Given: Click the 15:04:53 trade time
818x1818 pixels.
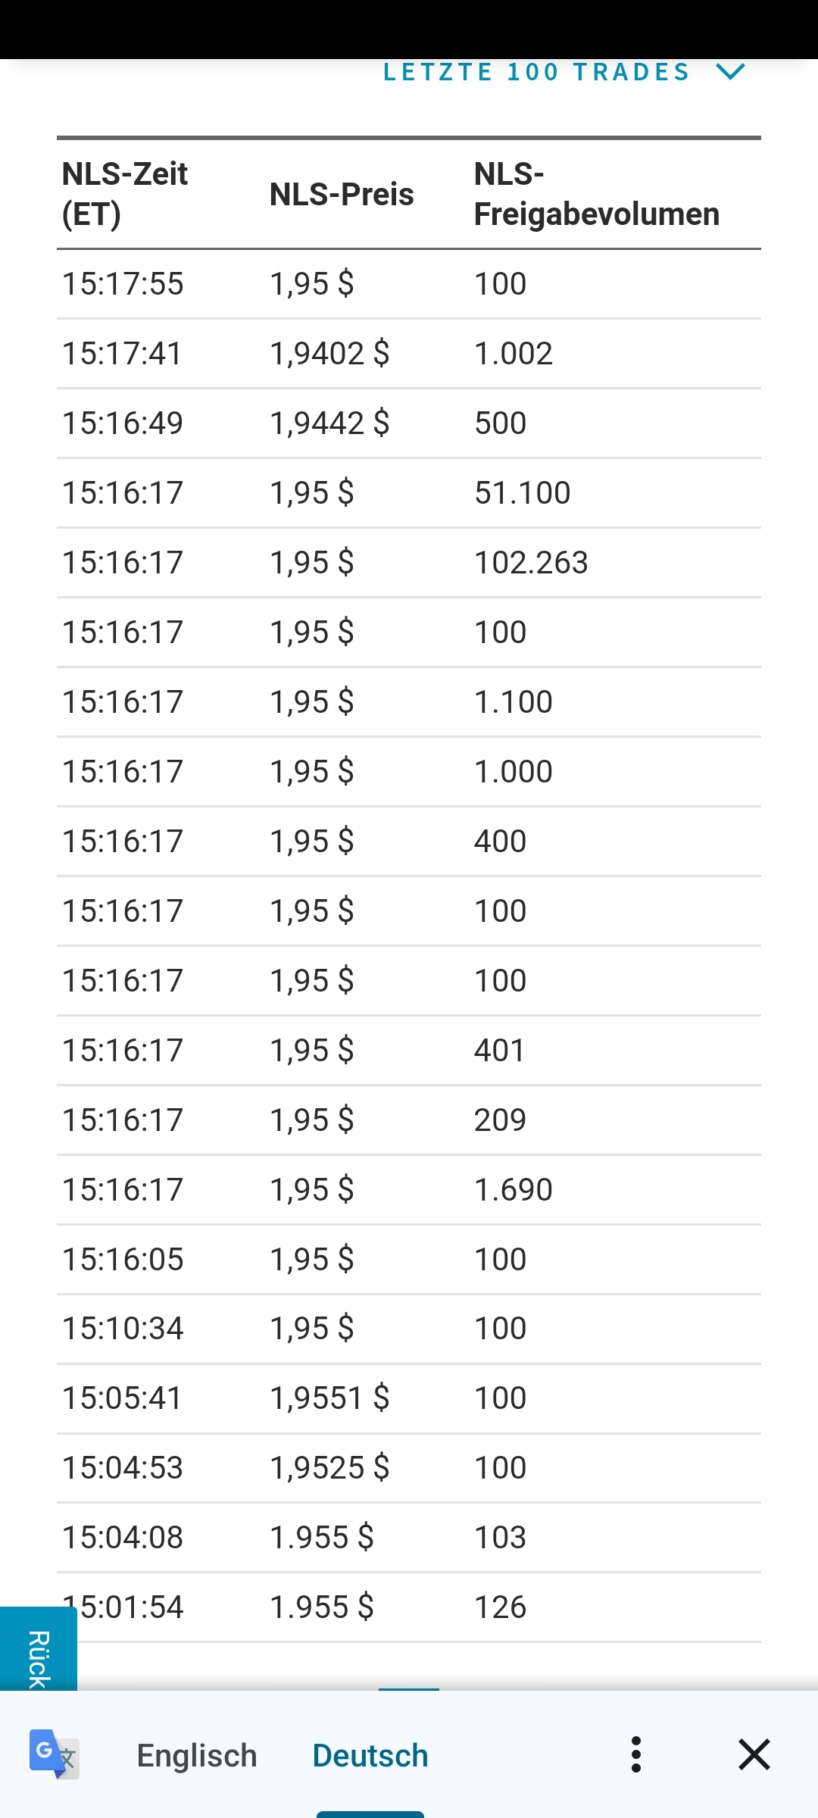Looking at the screenshot, I should 123,1468.
